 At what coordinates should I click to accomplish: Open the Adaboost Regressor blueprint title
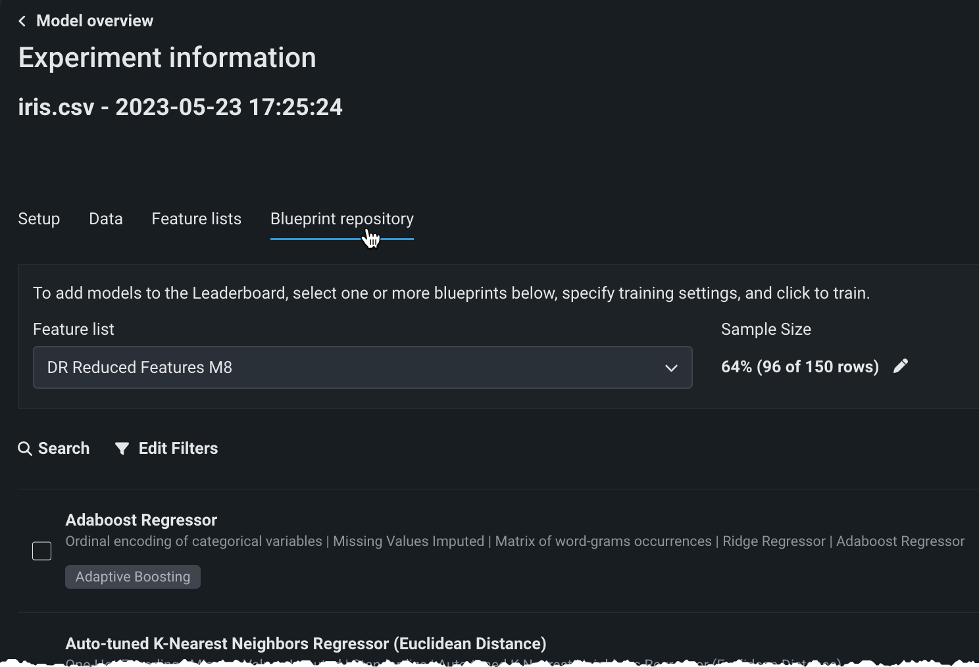point(141,520)
